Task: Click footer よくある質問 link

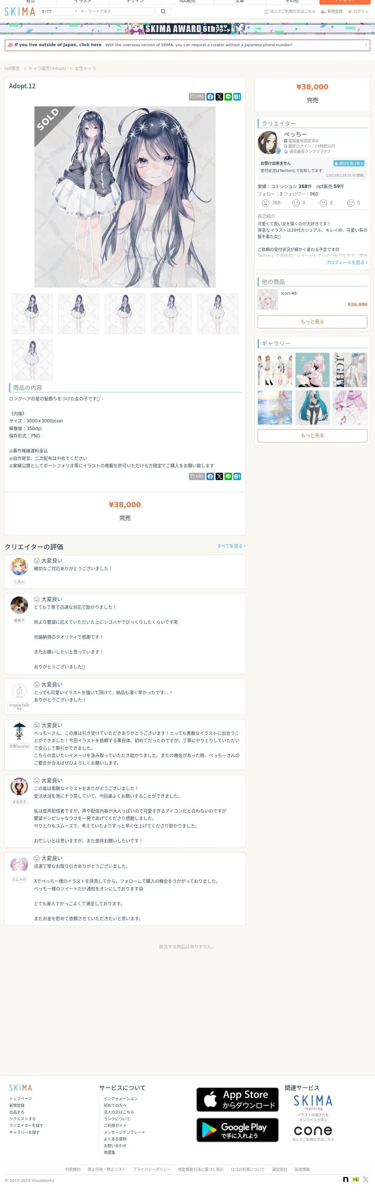Action: 115,1139
